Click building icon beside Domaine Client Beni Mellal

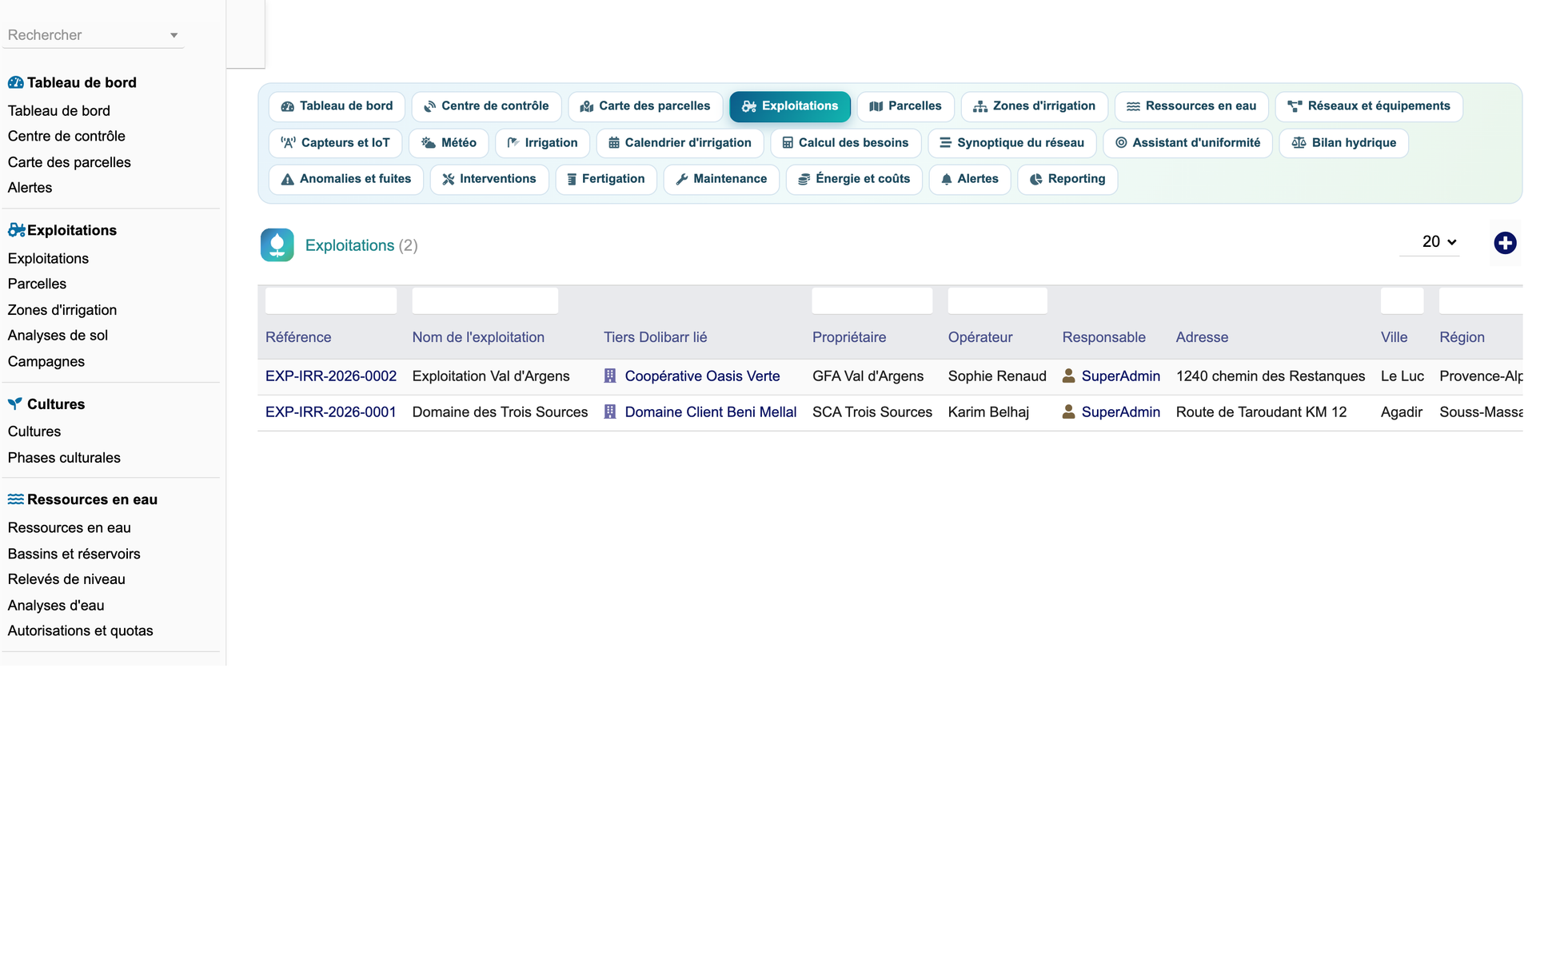click(x=610, y=412)
